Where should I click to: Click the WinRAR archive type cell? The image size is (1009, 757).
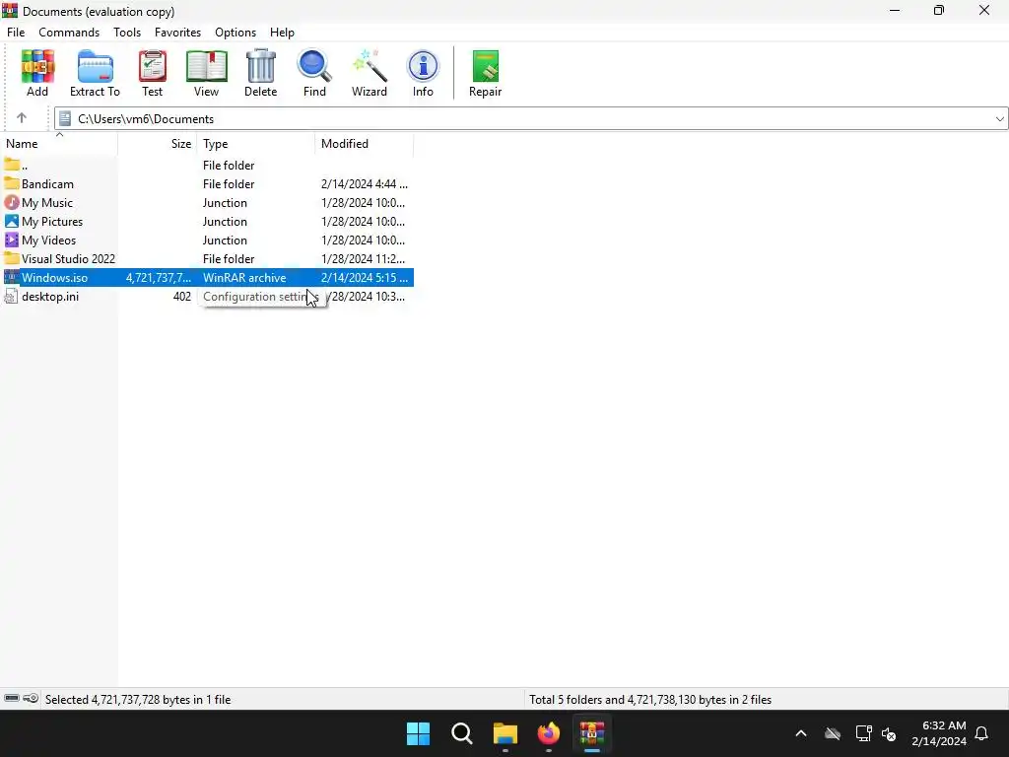pyautogui.click(x=244, y=277)
